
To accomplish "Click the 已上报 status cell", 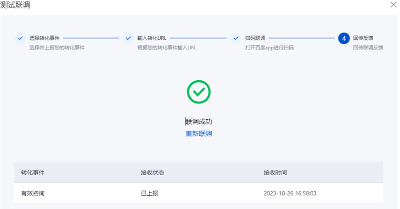I will [x=150, y=193].
